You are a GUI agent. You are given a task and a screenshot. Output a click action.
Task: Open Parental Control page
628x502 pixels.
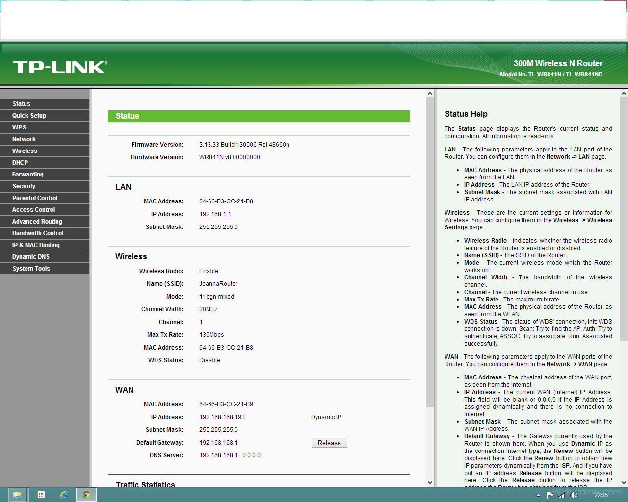(x=45, y=198)
